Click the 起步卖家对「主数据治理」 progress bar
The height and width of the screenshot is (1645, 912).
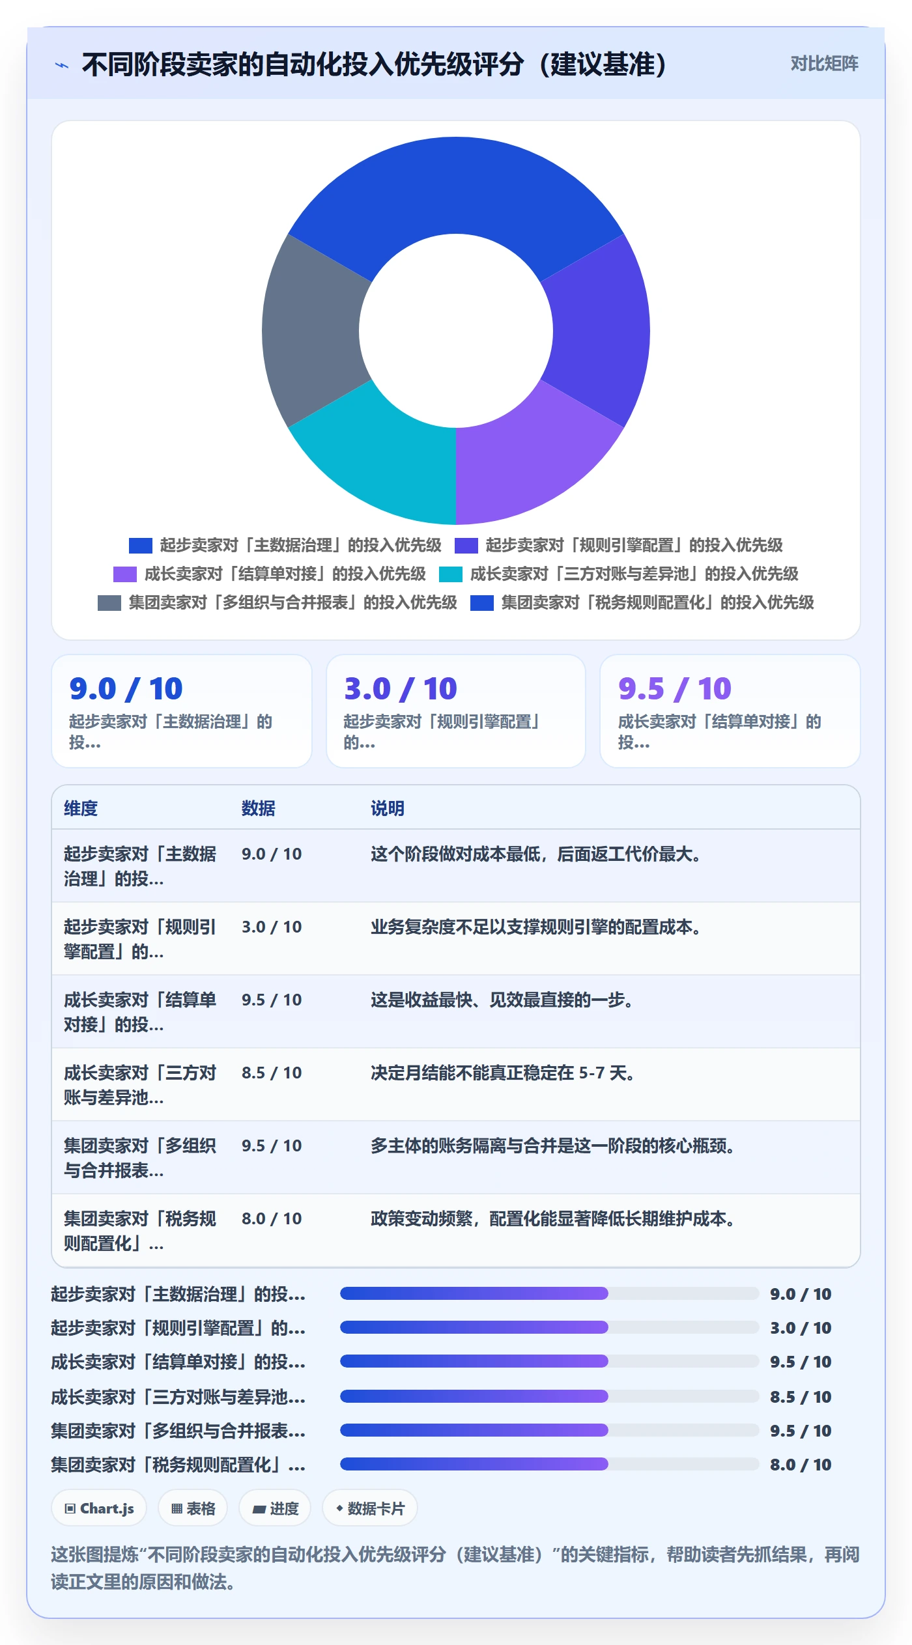[x=549, y=1293]
